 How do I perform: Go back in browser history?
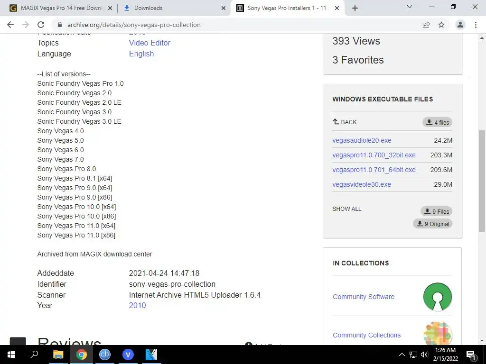10,25
